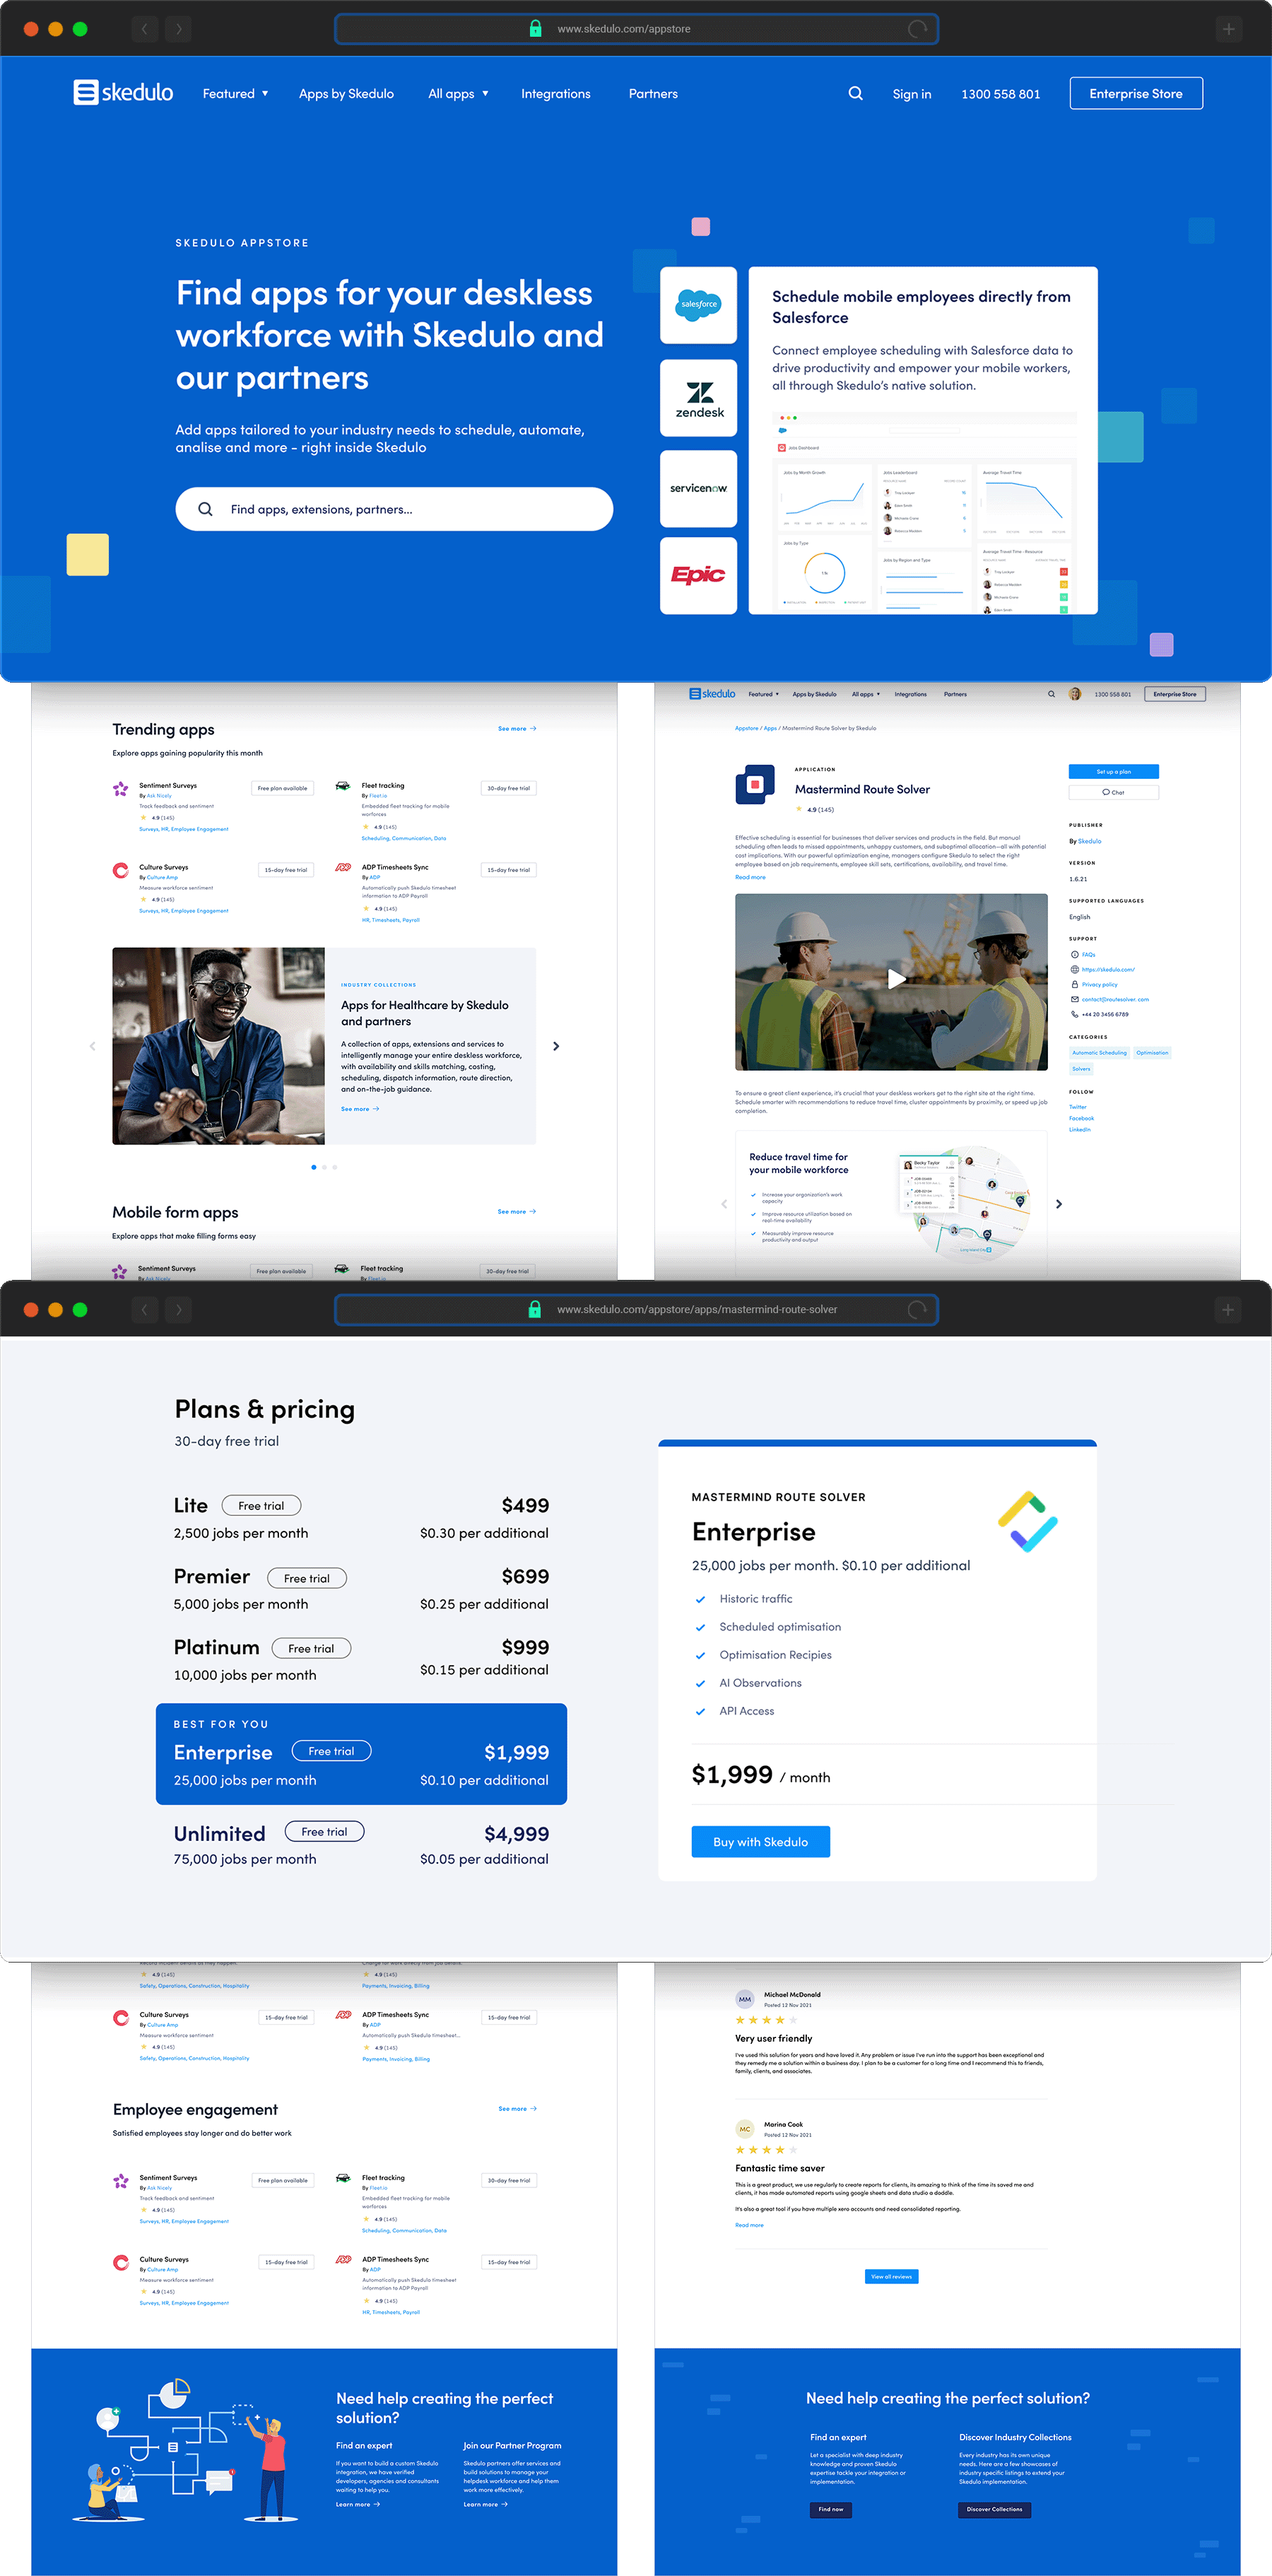This screenshot has width=1272, height=2576.
Task: Select the Epic integration tile
Action: click(698, 575)
